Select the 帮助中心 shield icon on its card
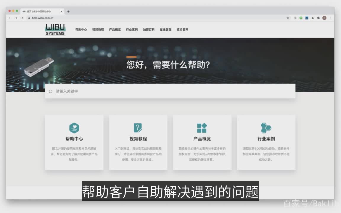The image size is (341, 213). pos(74,128)
